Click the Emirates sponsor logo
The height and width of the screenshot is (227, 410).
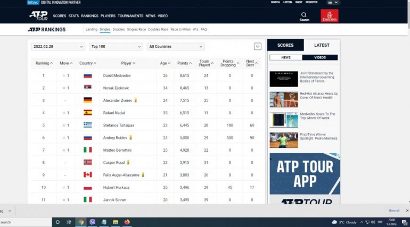pos(329,16)
